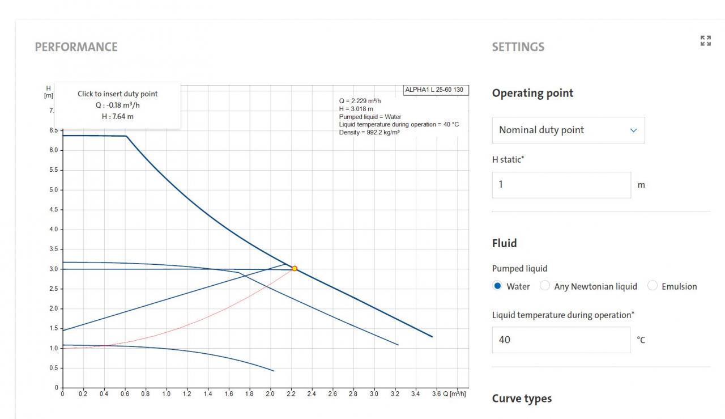The image size is (725, 419).
Task: Click the Operating point dropdown chevron
Action: [x=633, y=130]
